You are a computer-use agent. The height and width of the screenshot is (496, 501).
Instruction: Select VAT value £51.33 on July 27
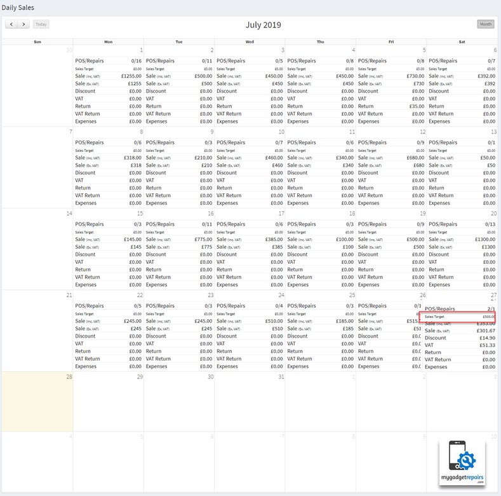click(x=487, y=345)
